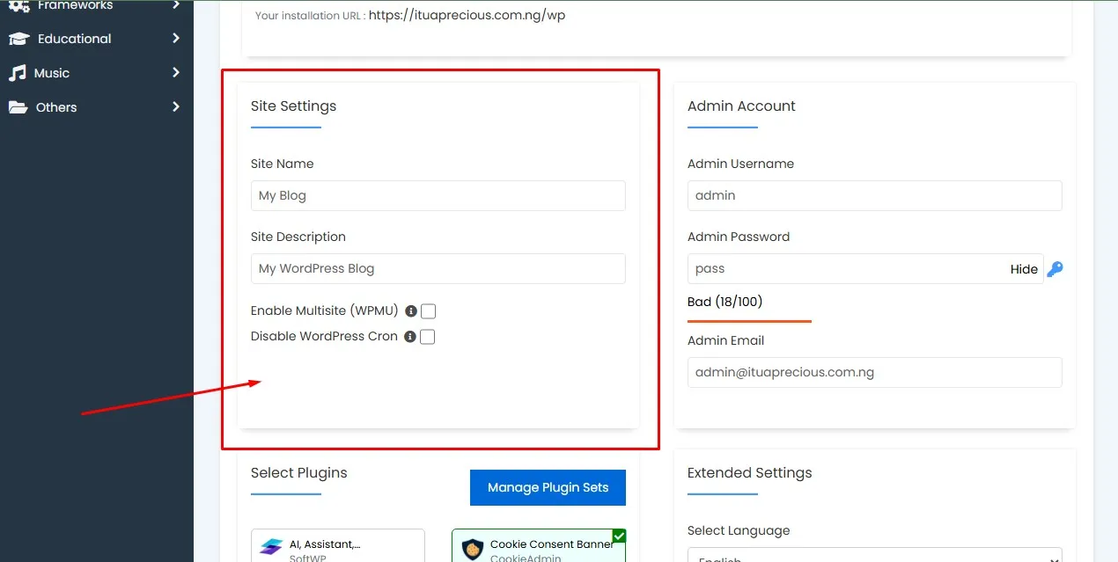
Task: Click the info icon beside Enable Multisite (WPMU)
Action: coord(410,310)
